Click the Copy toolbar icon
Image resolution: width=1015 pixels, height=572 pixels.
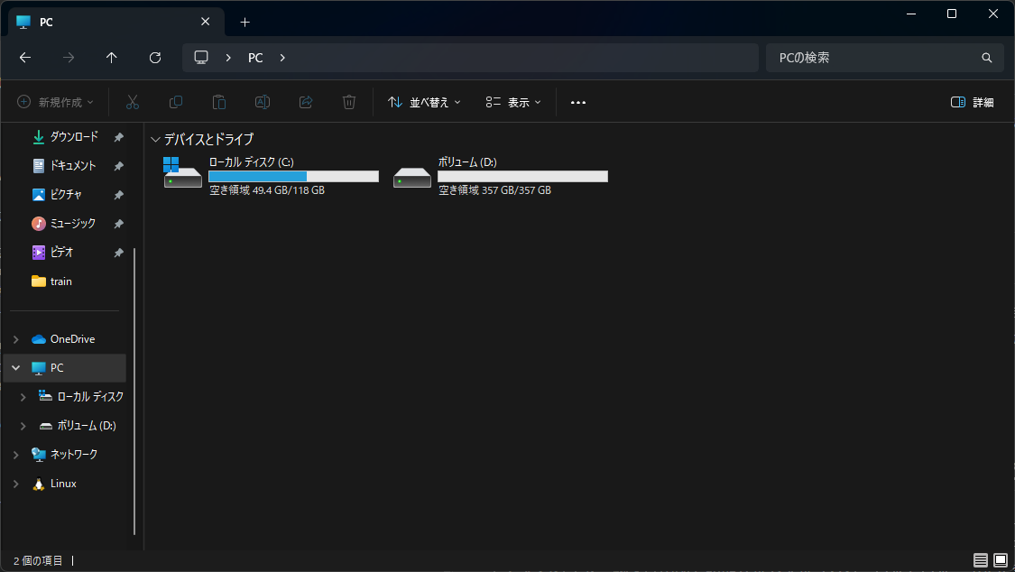[175, 102]
